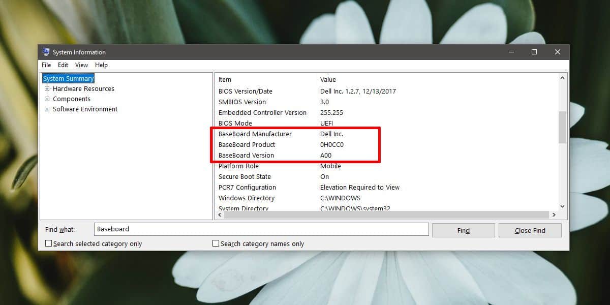Select the Platform Role row
Viewport: 610px width, 305px height.
click(386, 166)
